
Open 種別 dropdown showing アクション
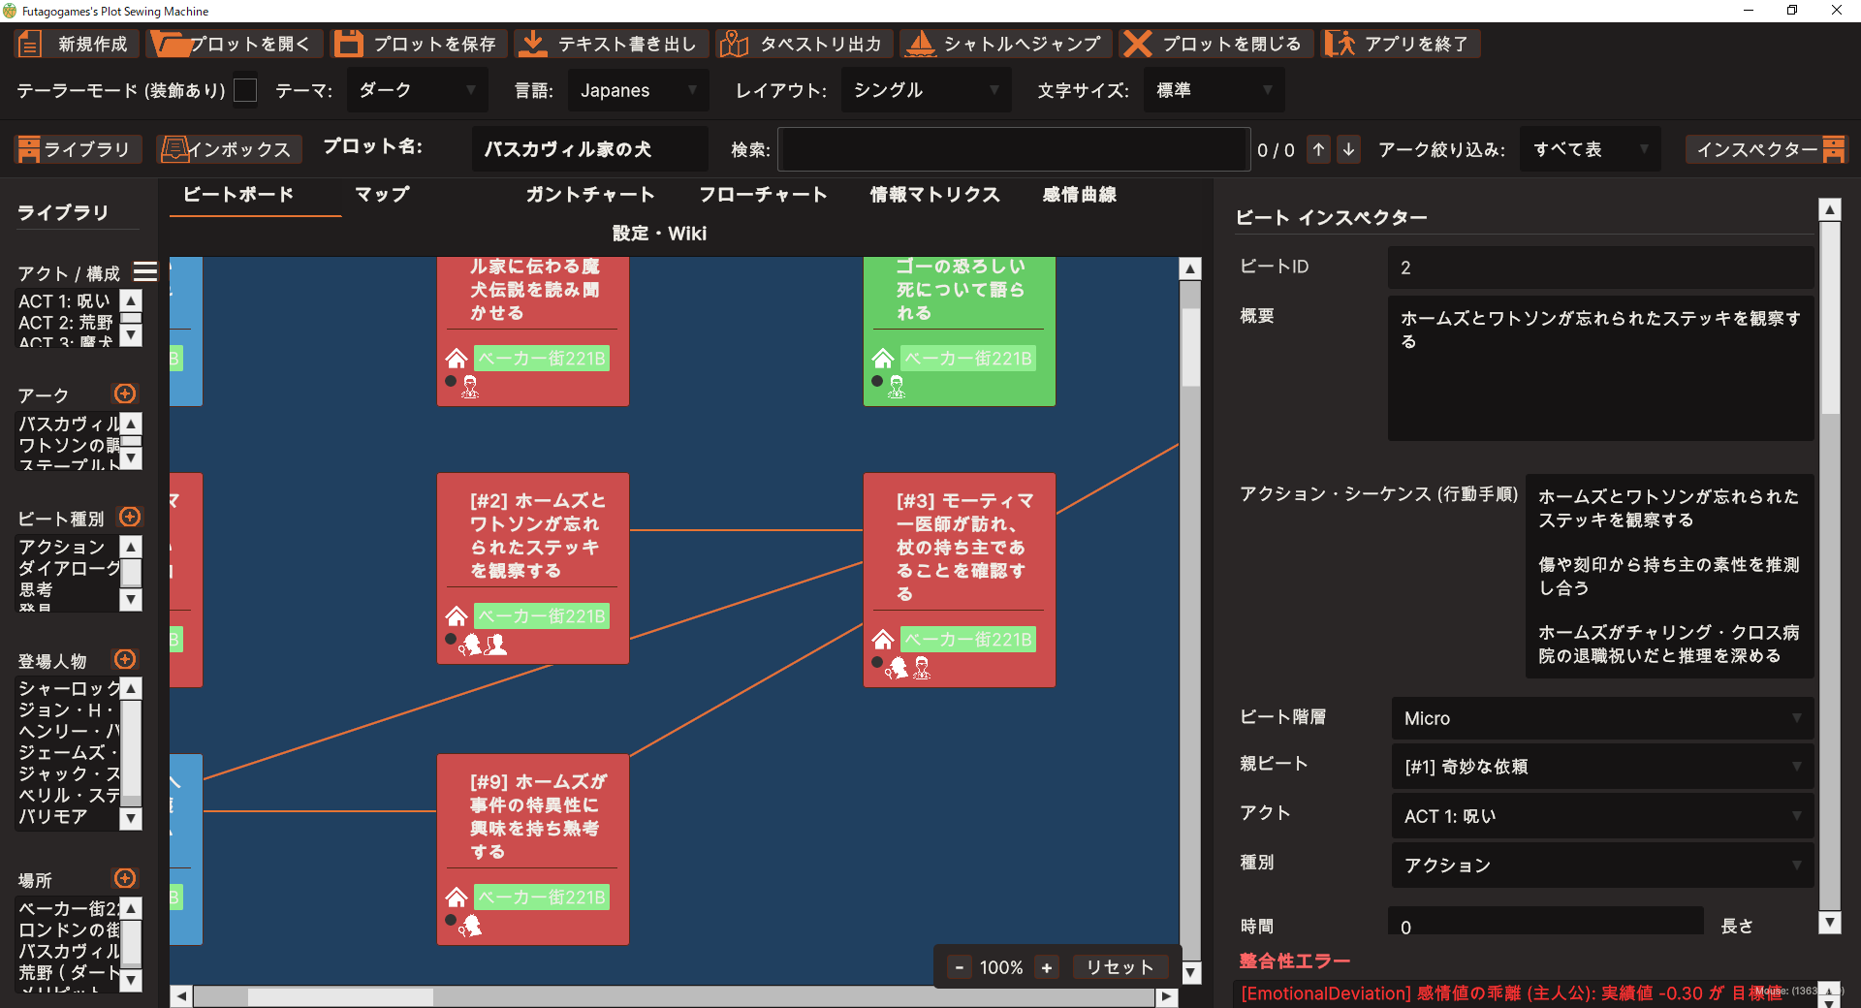1602,865
